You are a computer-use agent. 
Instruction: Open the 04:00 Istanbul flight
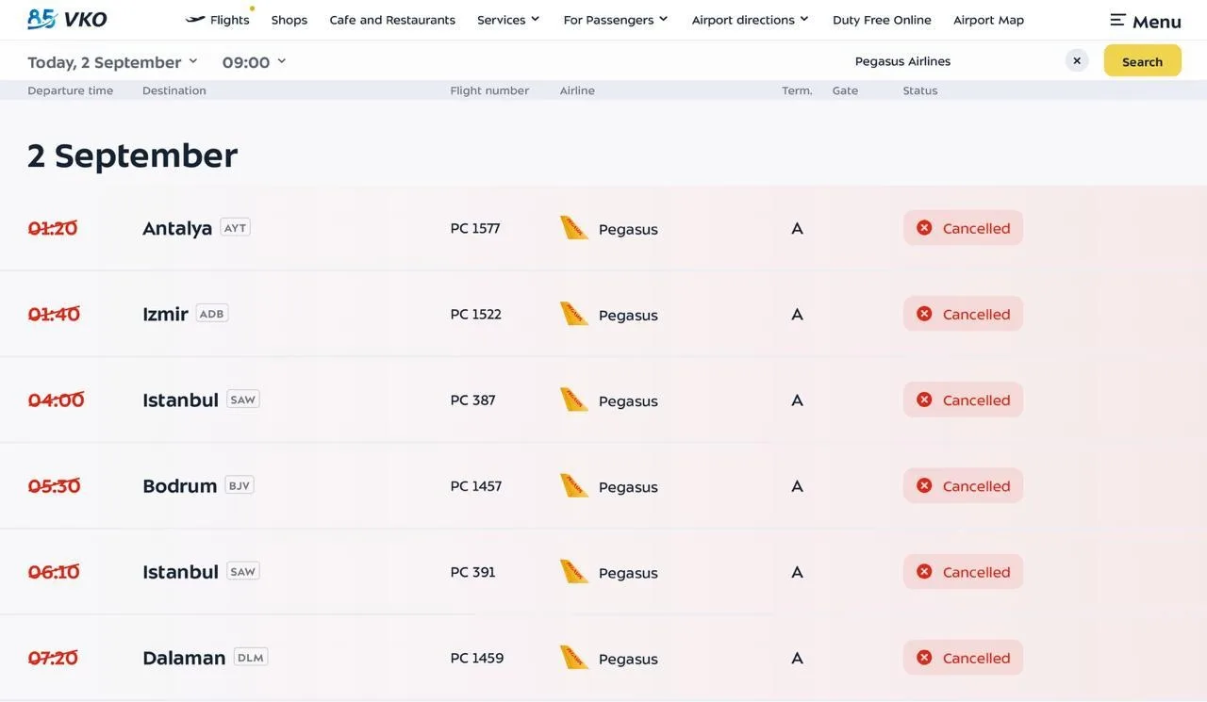pos(603,400)
